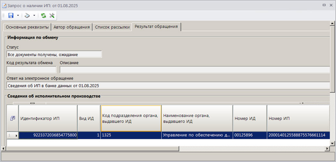Click the Номер ИД column header
Image resolution: width=336 pixels, height=162 pixels.
tap(250, 118)
